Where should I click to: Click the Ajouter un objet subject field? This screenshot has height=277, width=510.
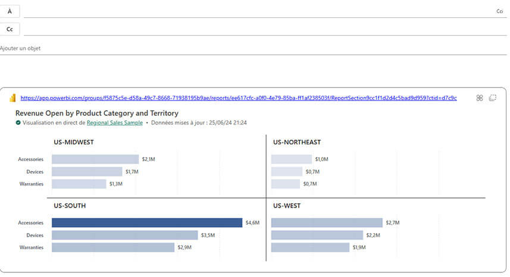click(x=254, y=48)
